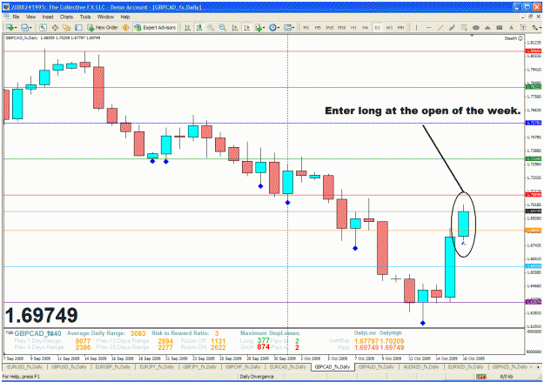Show the Market Watch window icon

pos(43,27)
